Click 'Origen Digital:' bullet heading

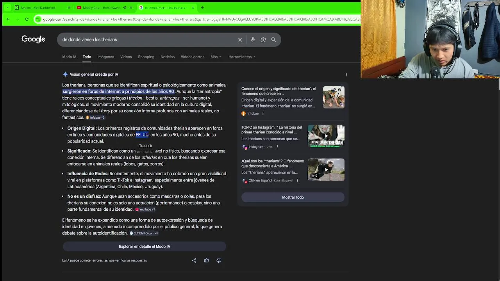[x=82, y=128]
